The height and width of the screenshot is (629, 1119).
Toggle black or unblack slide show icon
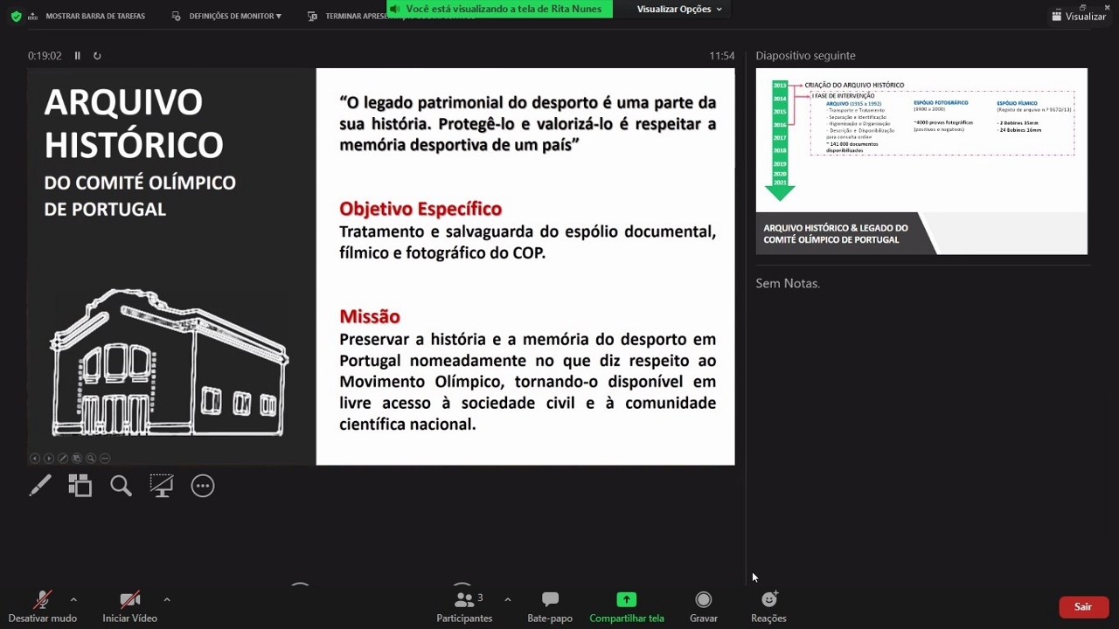(x=162, y=486)
